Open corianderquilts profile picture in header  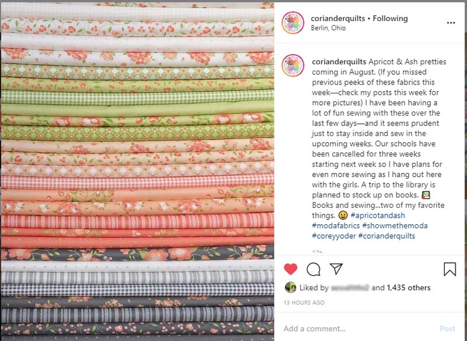click(x=293, y=23)
